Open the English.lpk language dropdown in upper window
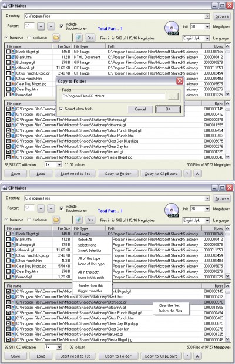This screenshot has width=235, height=364. coord(207,38)
